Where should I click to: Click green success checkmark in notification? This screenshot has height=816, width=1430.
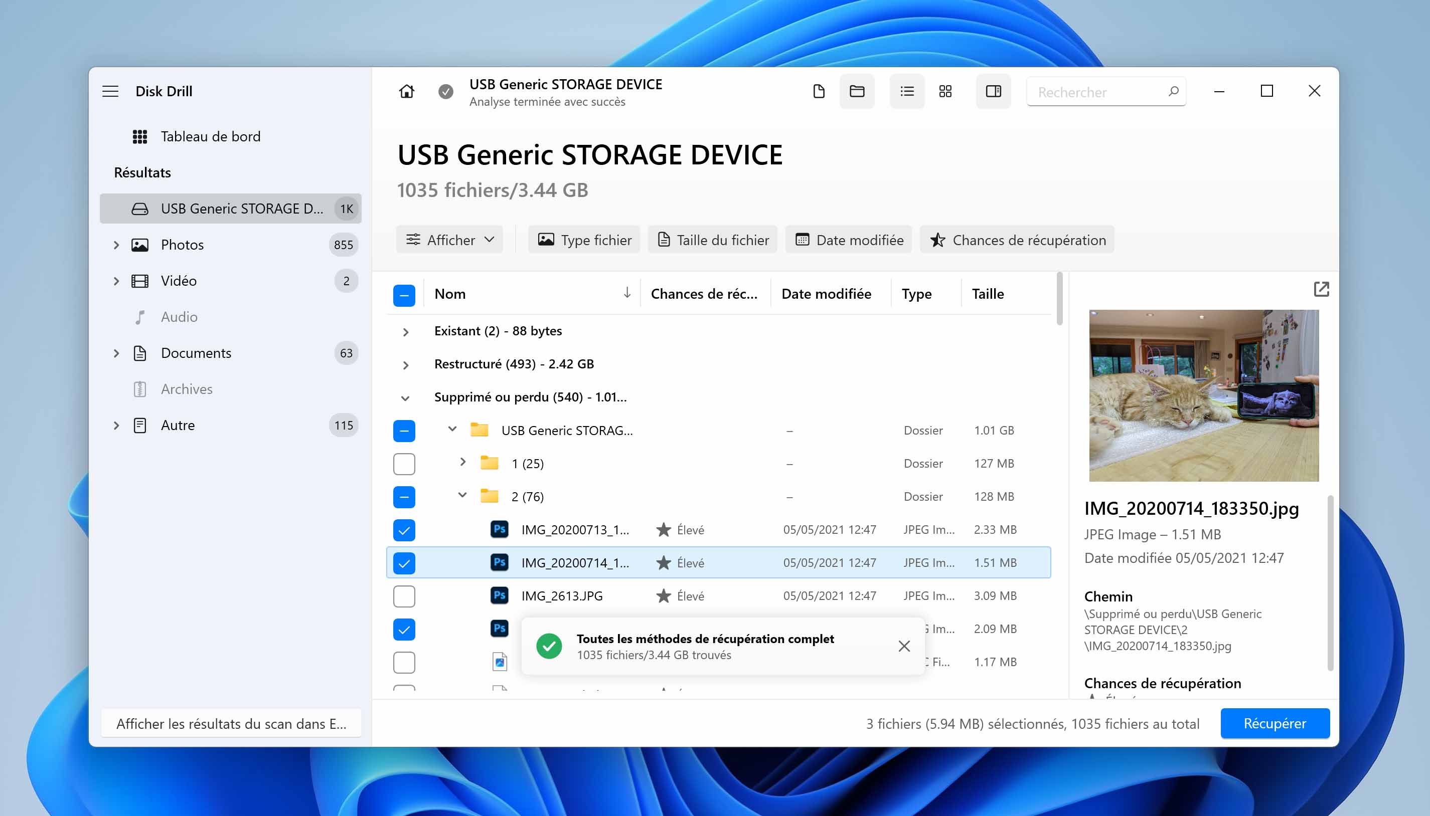point(549,646)
